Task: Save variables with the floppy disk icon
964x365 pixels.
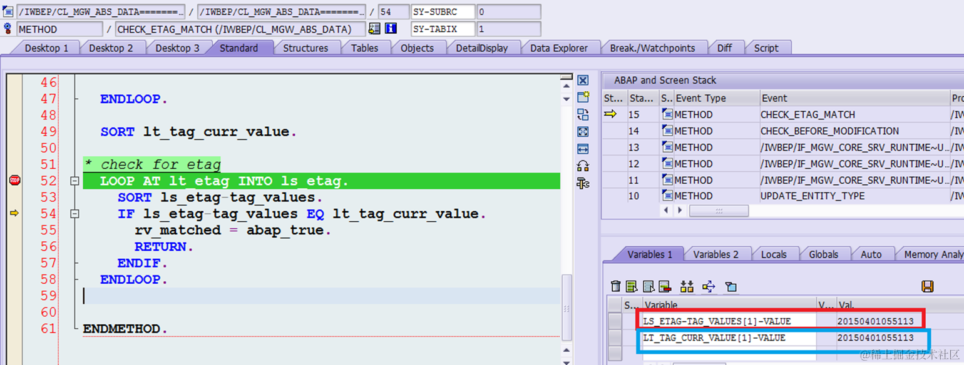Action: coord(928,286)
